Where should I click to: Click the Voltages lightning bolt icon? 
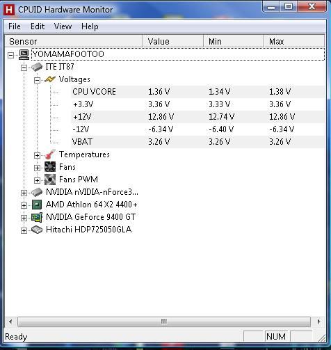click(x=50, y=79)
